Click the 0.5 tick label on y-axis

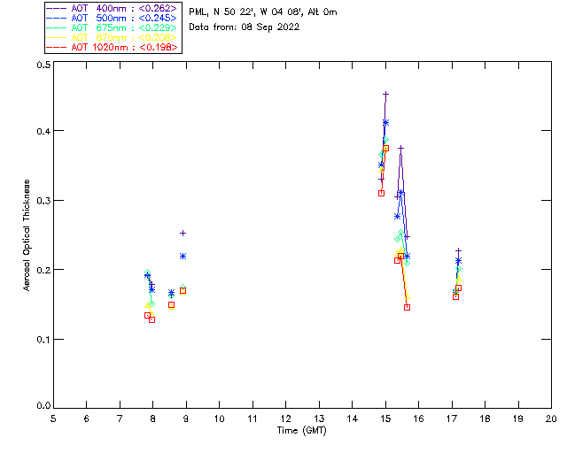point(43,65)
